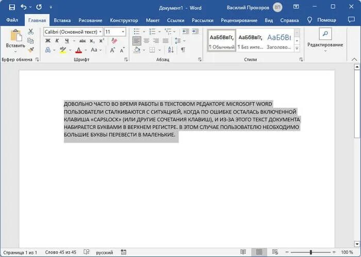This screenshot has width=361, height=257.
Task: Sort text A to Z
Action: click(171, 50)
